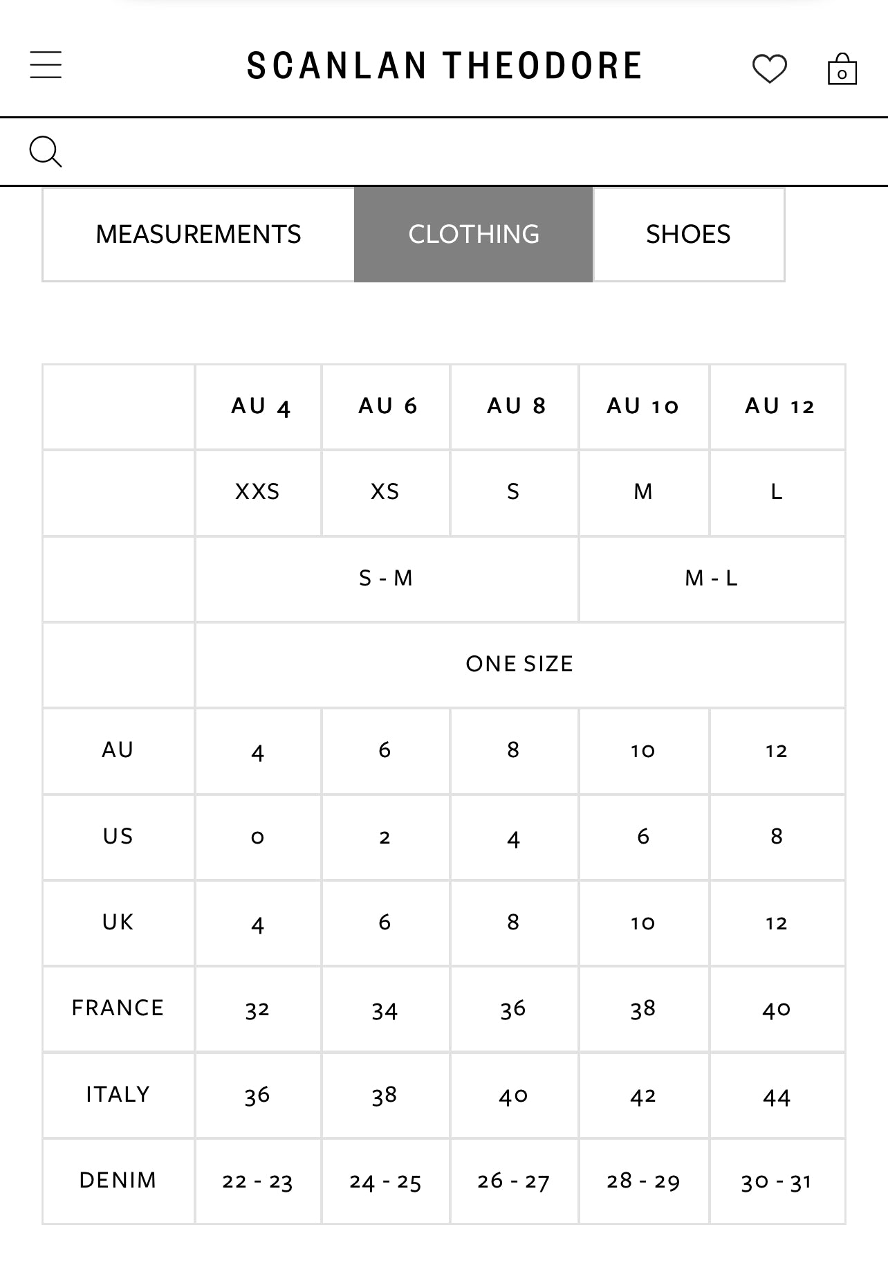This screenshot has width=888, height=1263.
Task: Click the AU 12 column header
Action: pyautogui.click(x=779, y=407)
